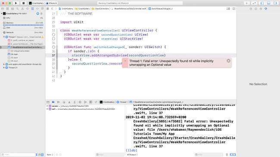Image resolution: width=280 pixels, height=157 pixels.
Task: Expand Thread 21 disclosure triangle
Action: click(4, 68)
